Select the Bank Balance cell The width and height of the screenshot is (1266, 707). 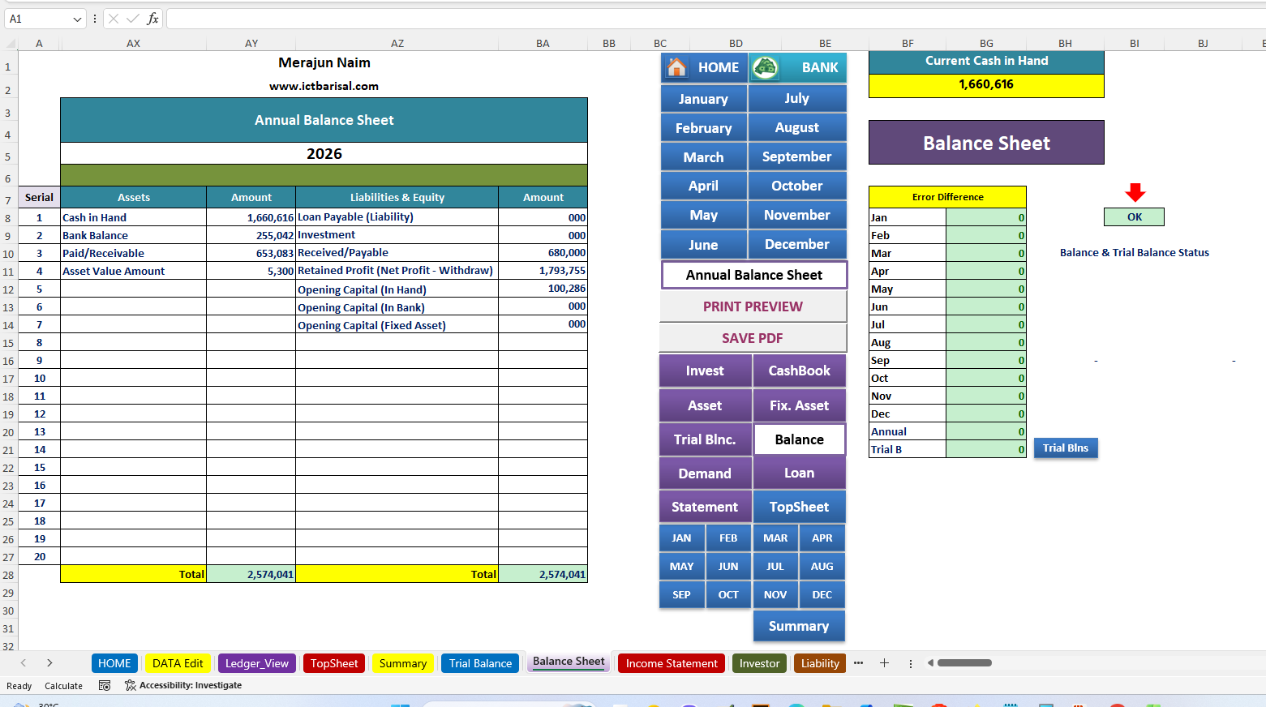point(134,235)
